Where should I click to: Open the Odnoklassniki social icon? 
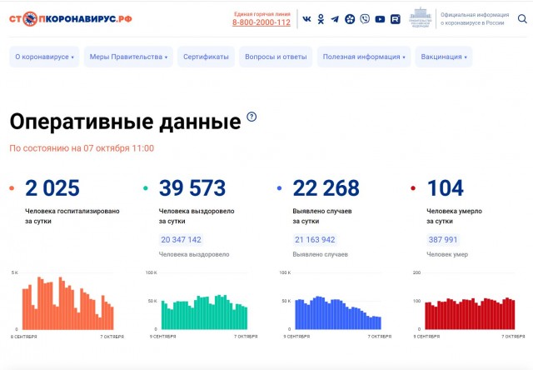(321, 19)
